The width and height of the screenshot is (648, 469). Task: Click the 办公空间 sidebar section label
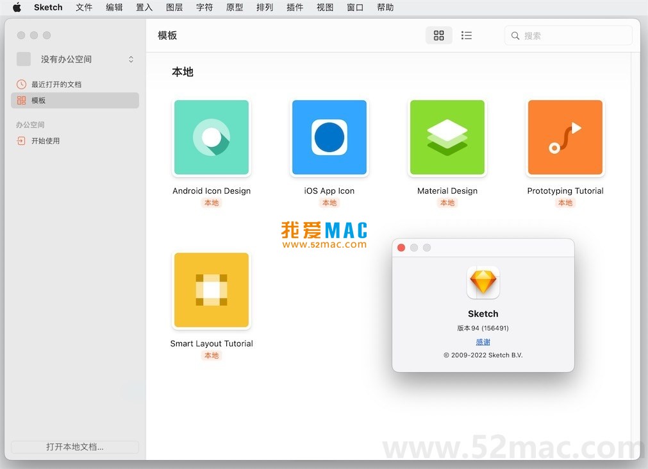(30, 124)
